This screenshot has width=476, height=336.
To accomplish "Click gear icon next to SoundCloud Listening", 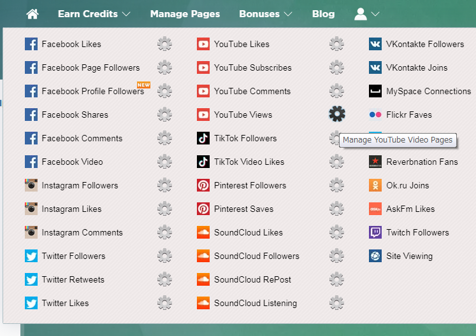I will 336,303.
